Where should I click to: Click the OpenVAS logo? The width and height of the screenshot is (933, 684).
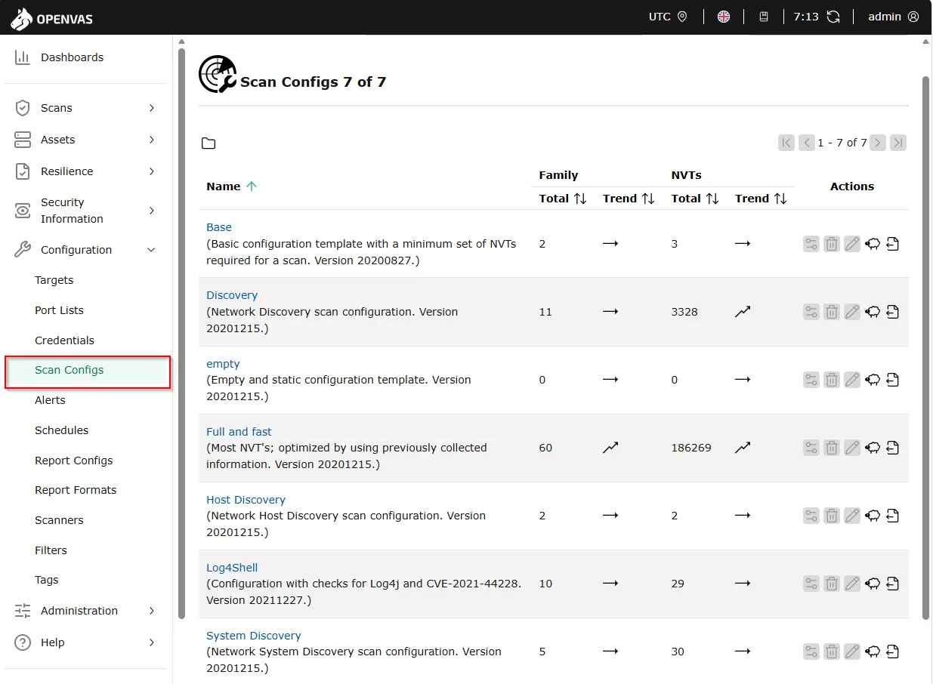tap(51, 18)
